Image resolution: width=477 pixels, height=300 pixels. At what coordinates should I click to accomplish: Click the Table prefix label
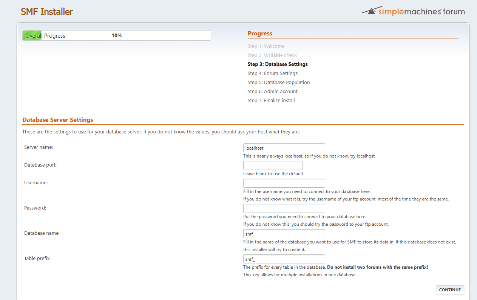pyautogui.click(x=37, y=259)
